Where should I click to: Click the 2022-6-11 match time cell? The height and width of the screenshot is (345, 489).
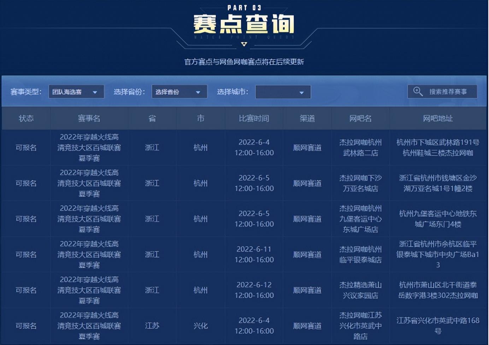pyautogui.click(x=254, y=254)
